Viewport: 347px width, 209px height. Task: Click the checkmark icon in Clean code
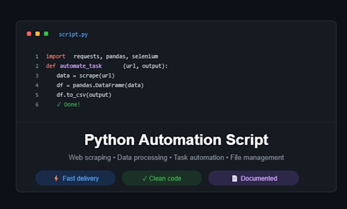144,178
